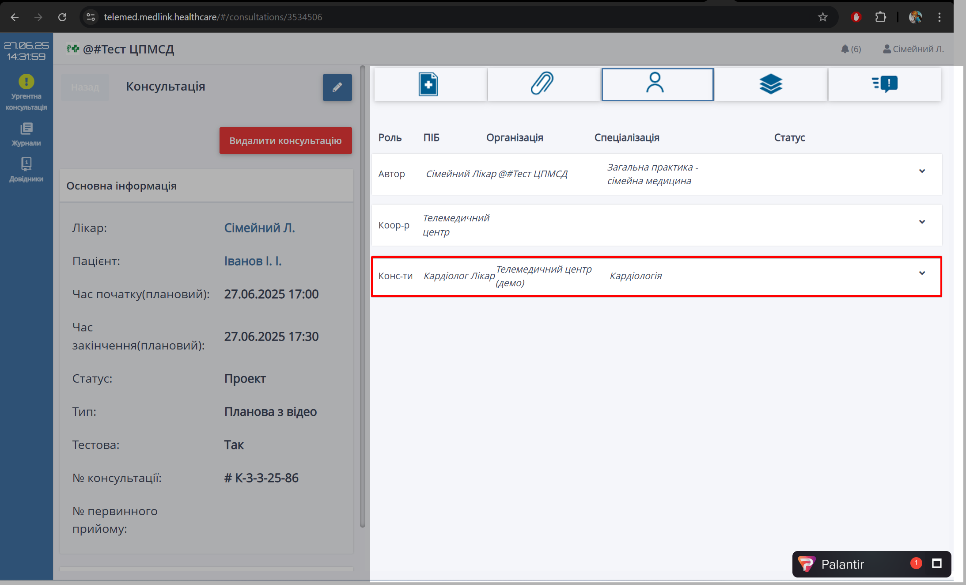Expand the Коор-р participant row chevron
The width and height of the screenshot is (966, 585).
click(922, 222)
